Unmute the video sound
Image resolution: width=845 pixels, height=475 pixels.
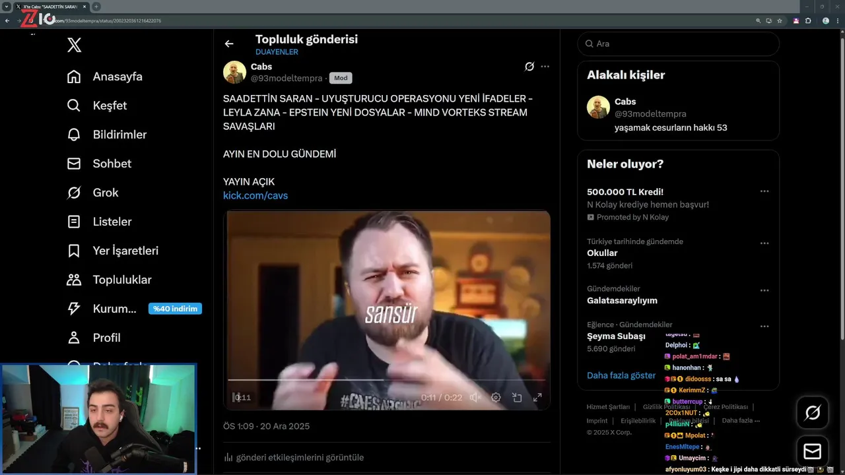(x=475, y=397)
